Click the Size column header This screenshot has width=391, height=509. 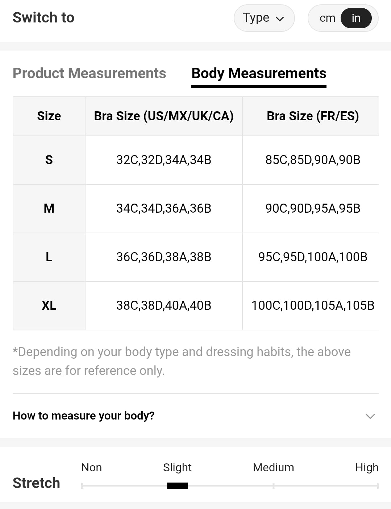(49, 116)
